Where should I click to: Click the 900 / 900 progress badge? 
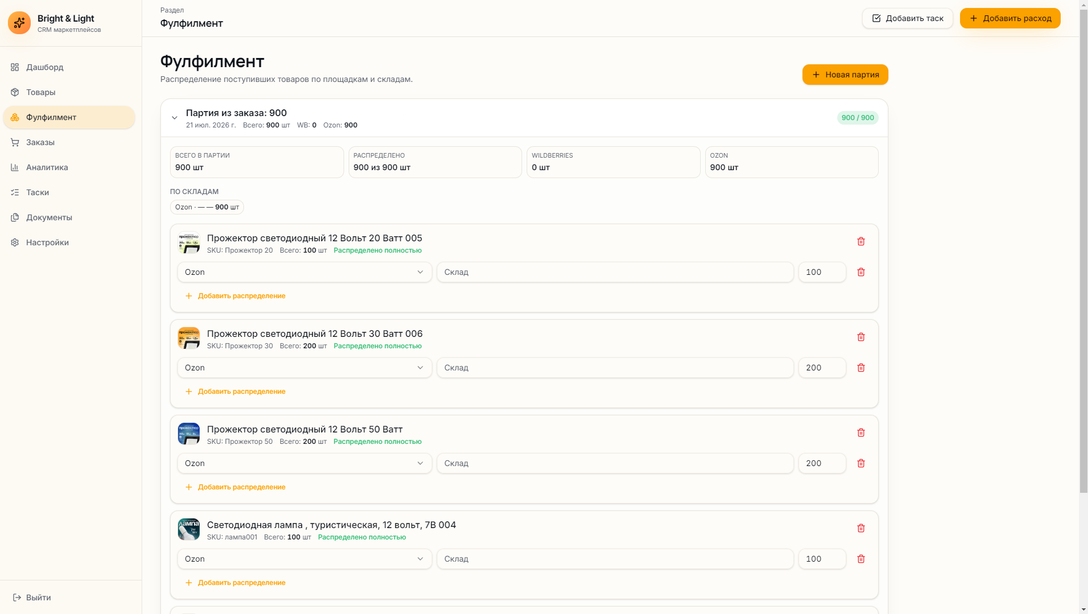point(858,118)
